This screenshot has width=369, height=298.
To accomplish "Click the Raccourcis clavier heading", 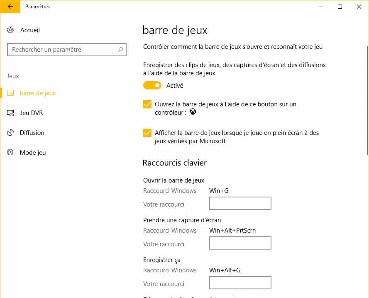I will 174,163.
